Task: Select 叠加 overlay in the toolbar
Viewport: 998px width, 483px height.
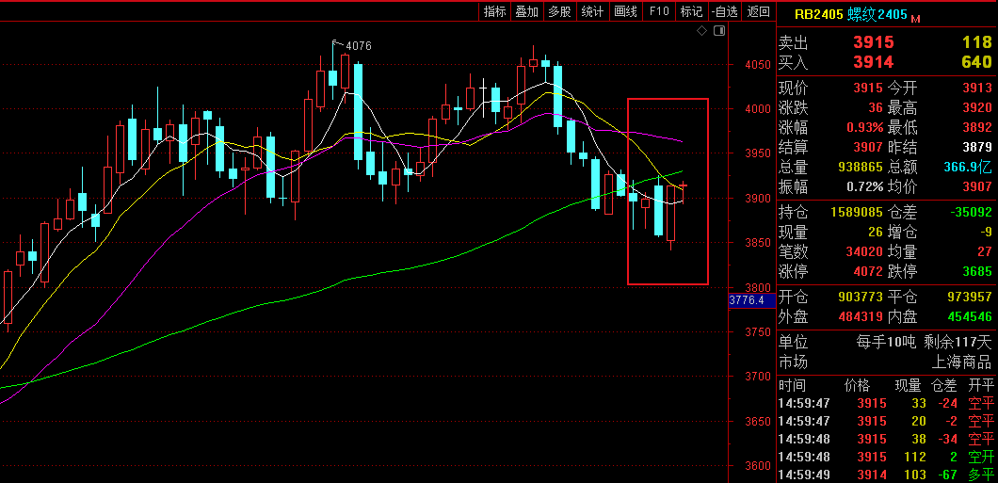Action: 527,11
